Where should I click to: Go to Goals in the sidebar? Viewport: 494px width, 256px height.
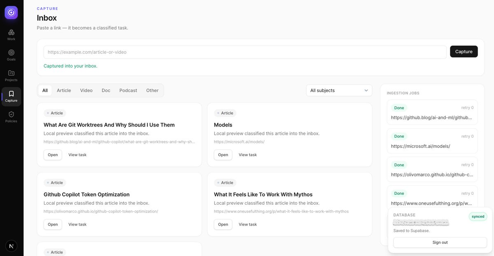click(11, 55)
